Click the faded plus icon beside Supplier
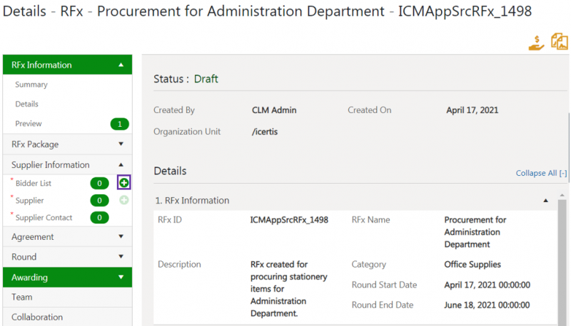This screenshot has width=571, height=326. pyautogui.click(x=124, y=201)
